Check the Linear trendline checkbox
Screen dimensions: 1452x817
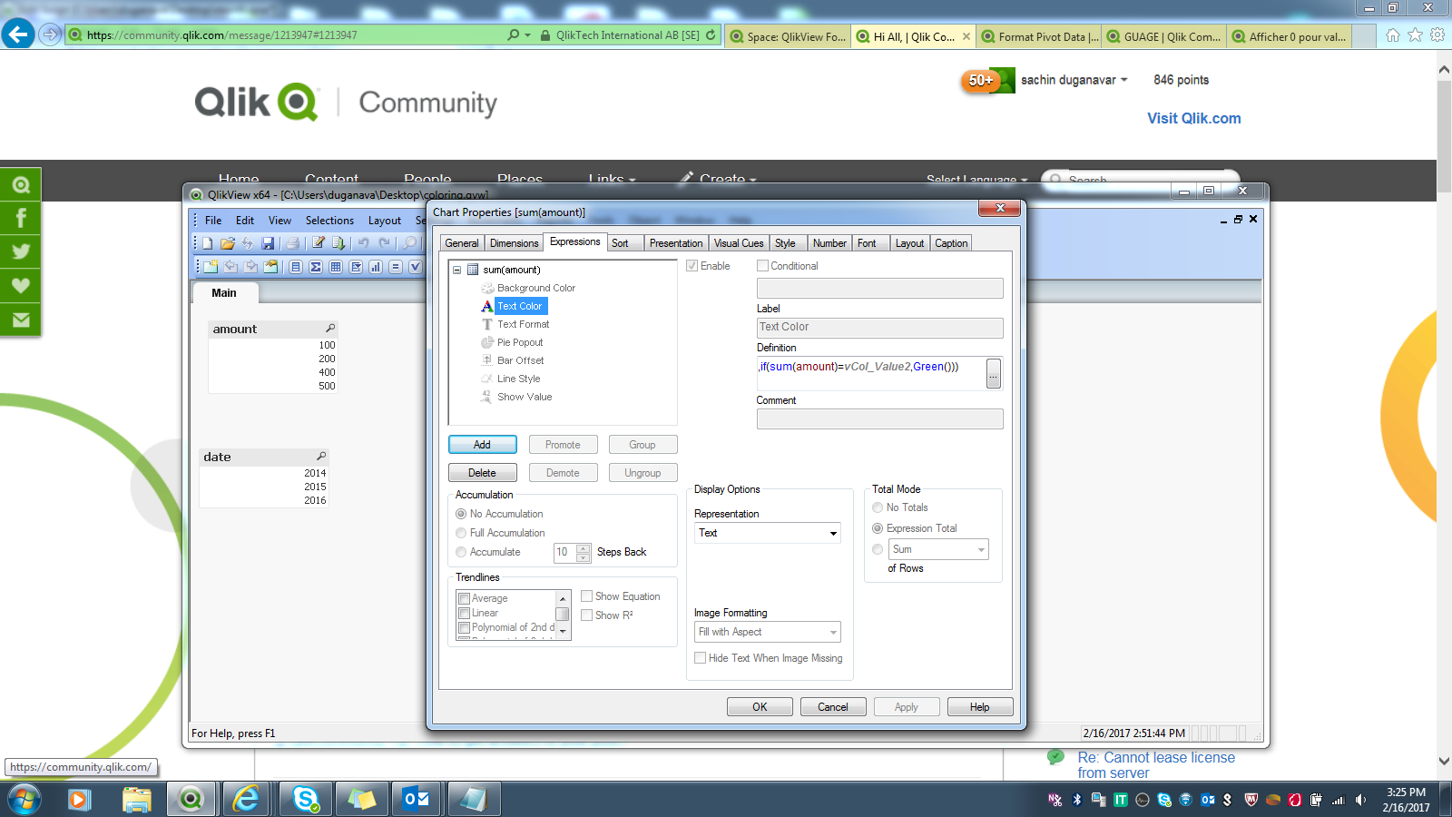click(x=465, y=613)
